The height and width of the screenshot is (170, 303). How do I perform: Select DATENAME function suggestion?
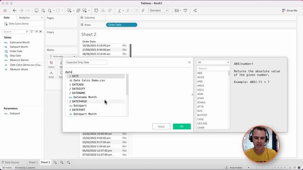(79, 93)
